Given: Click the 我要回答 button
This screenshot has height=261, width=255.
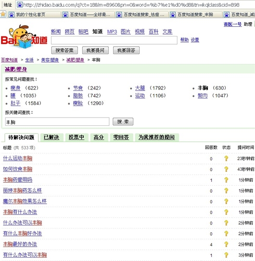Looking at the screenshot, I should coord(126,50).
